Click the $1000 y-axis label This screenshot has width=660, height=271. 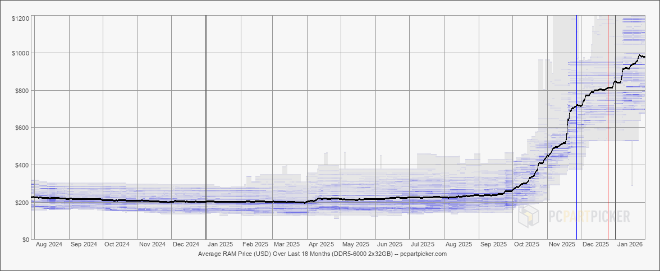click(x=20, y=53)
